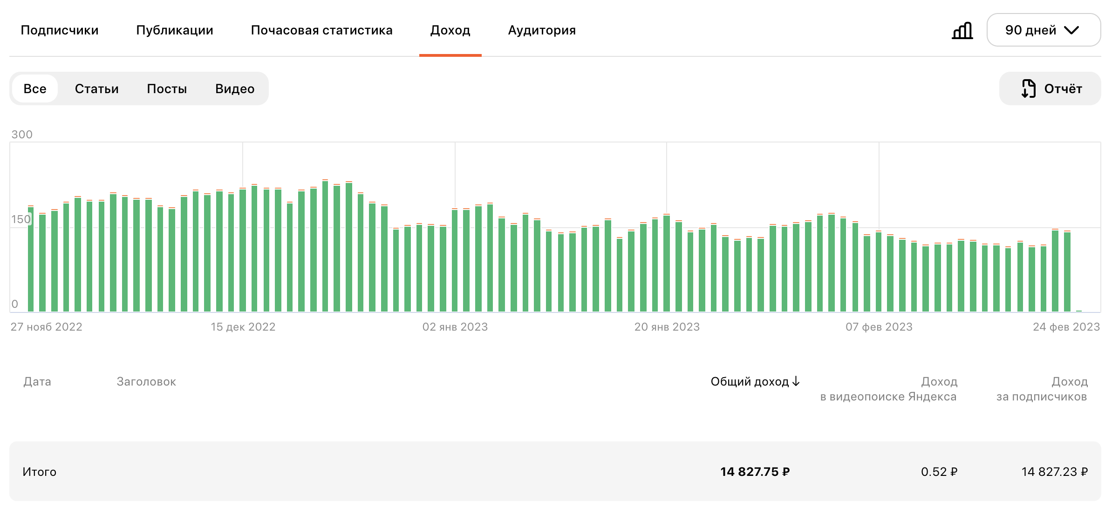Sort by Общий доход column arrow
Viewport: 1105px width, 515px height.
click(x=796, y=381)
